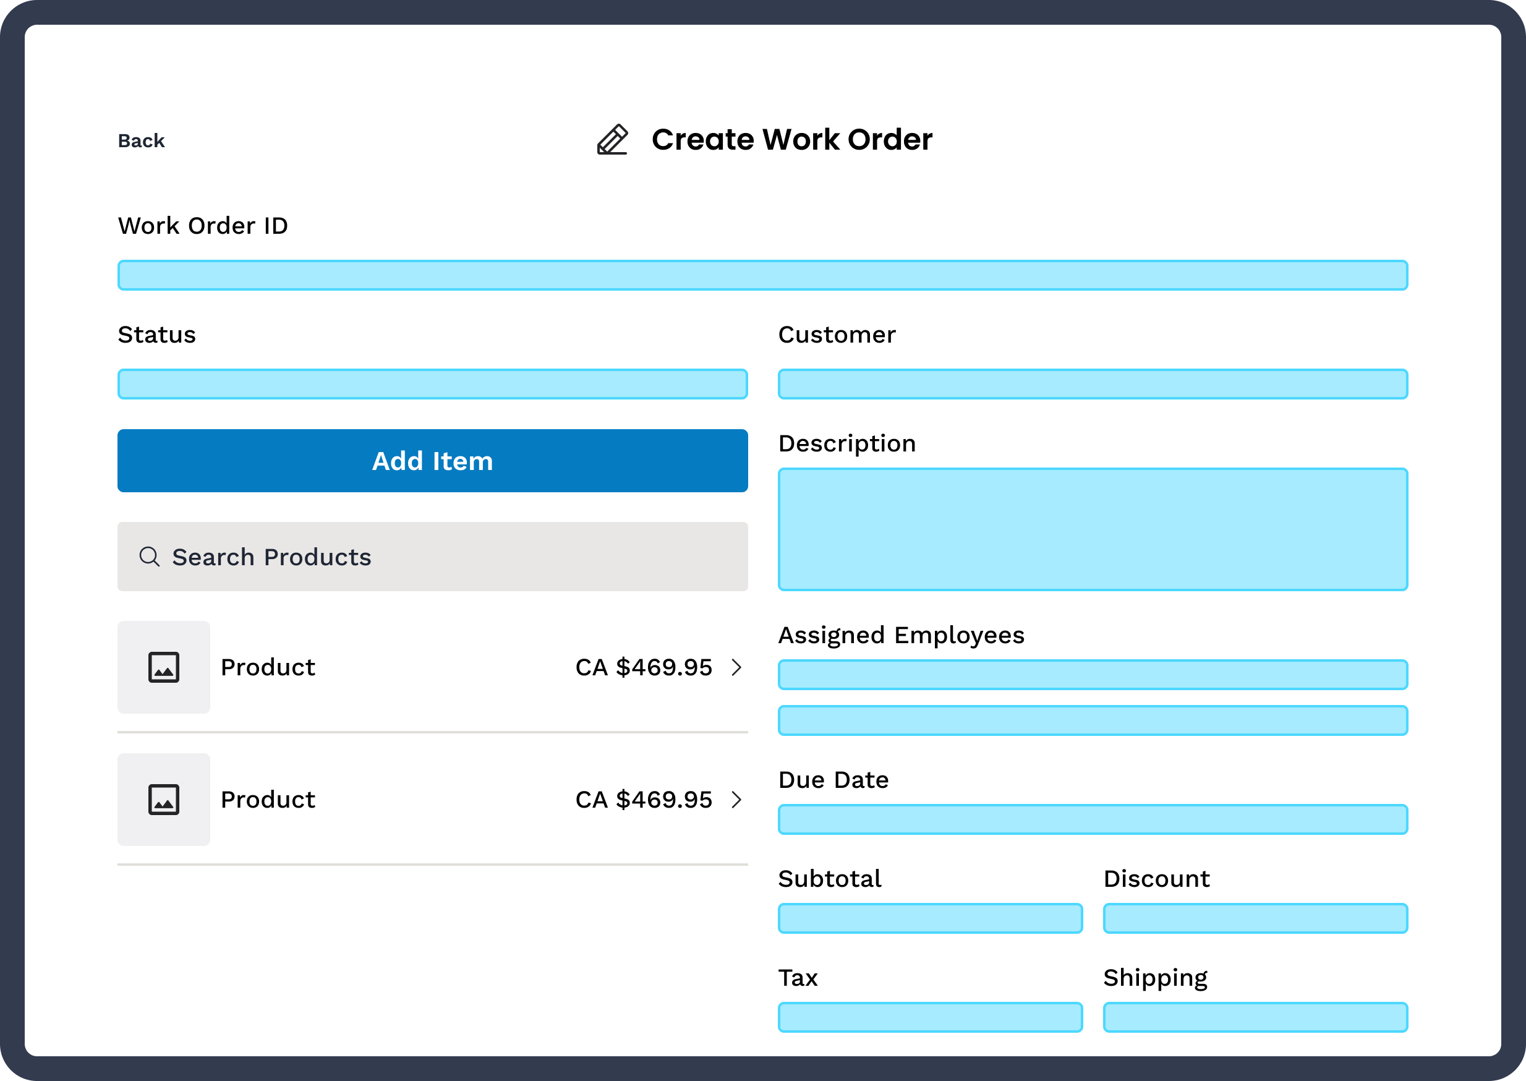Click into the Description text area
This screenshot has width=1526, height=1081.
click(x=1093, y=529)
